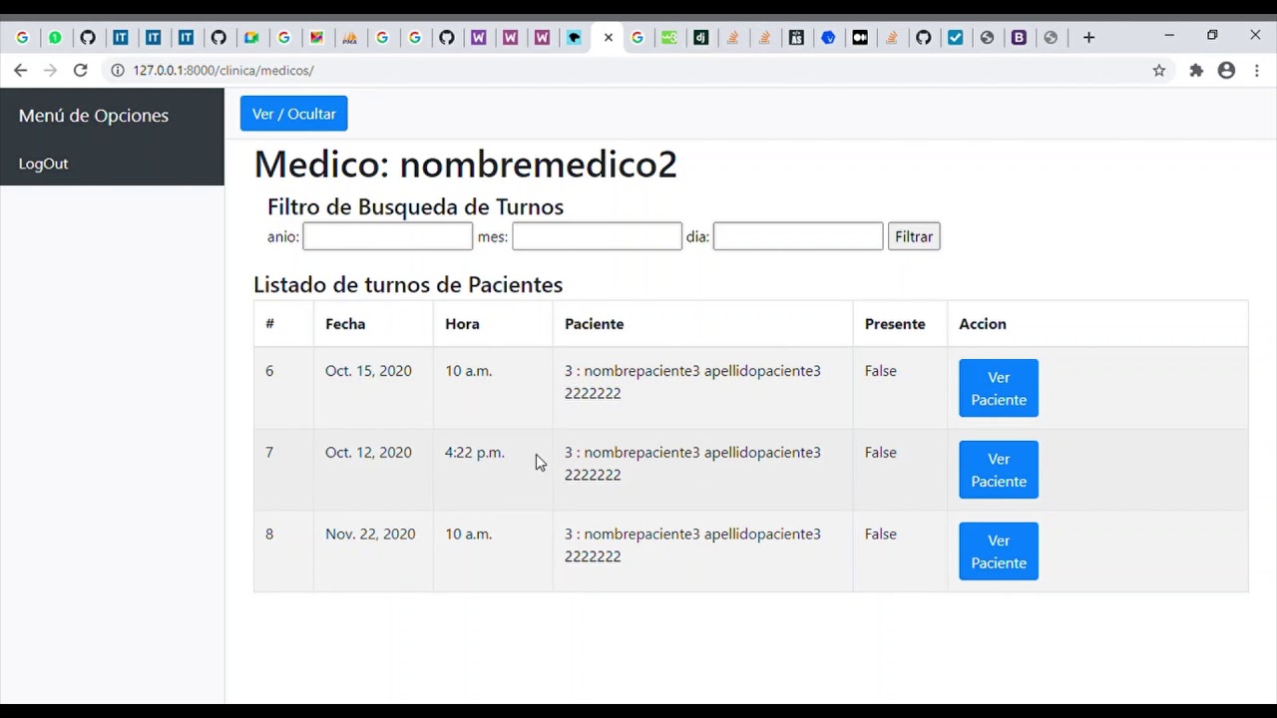Click the False value in row 7
Image resolution: width=1277 pixels, height=718 pixels.
tap(881, 453)
